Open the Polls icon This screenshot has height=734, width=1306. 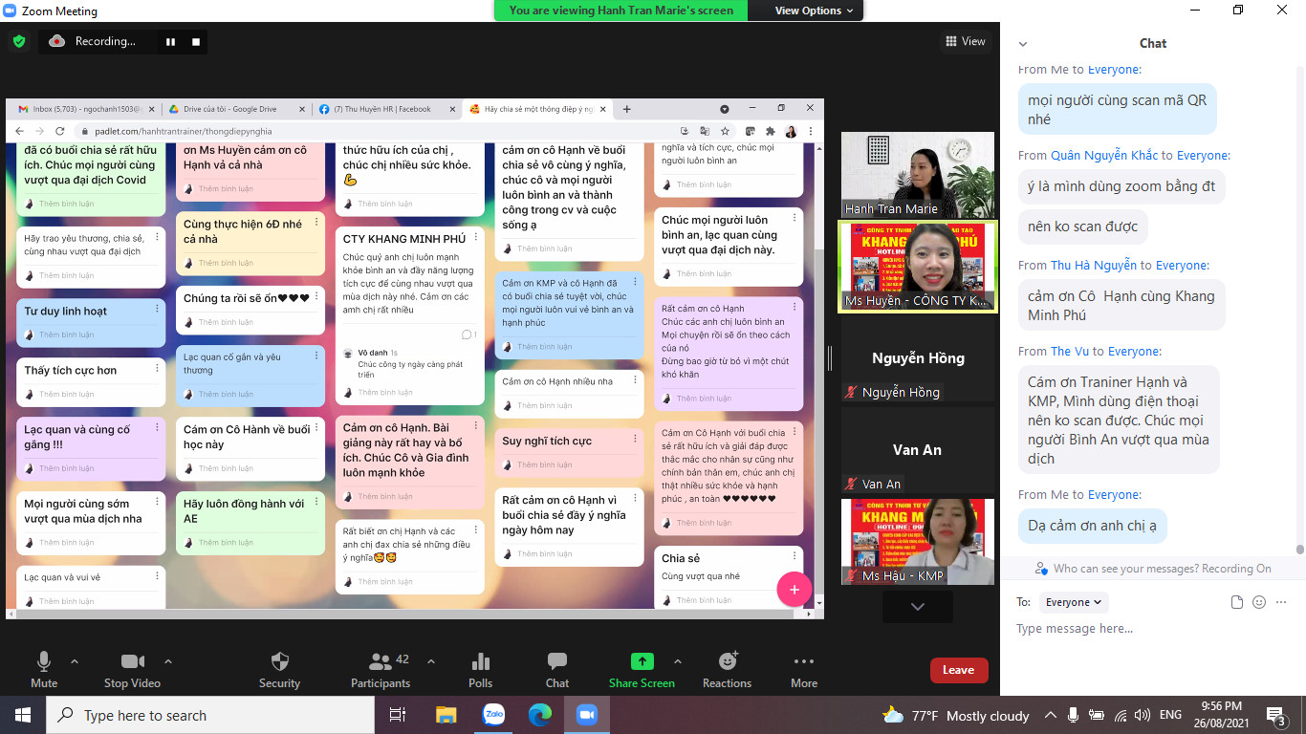tap(481, 662)
